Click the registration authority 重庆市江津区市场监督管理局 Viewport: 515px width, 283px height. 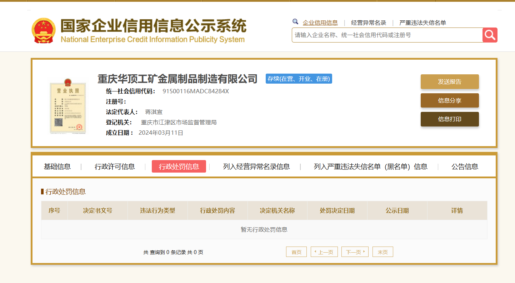coord(179,122)
